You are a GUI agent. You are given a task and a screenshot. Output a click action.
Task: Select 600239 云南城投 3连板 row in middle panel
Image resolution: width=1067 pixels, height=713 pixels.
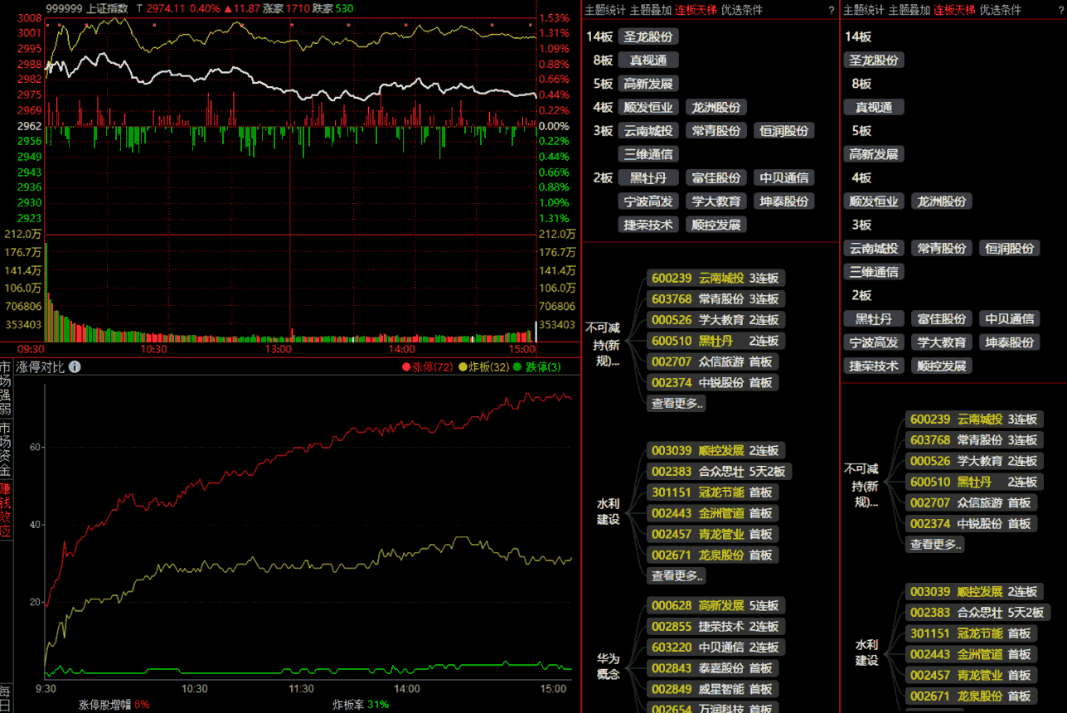pyautogui.click(x=715, y=278)
